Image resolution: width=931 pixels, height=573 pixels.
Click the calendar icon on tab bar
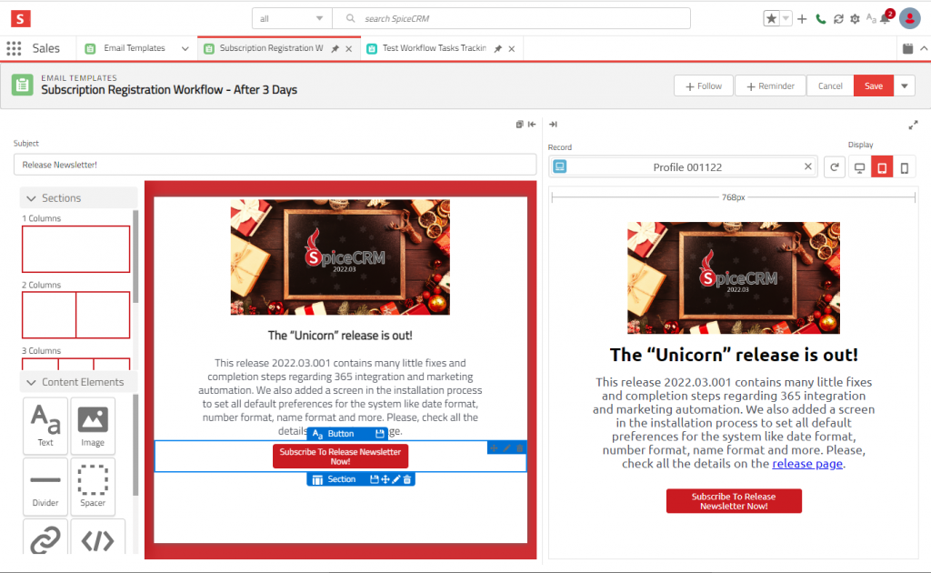(908, 49)
